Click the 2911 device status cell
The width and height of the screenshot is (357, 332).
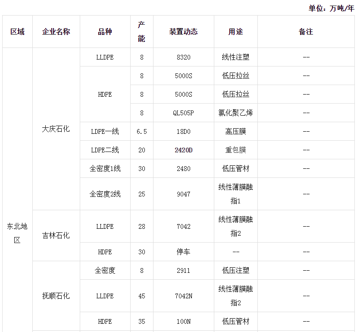coord(184,270)
